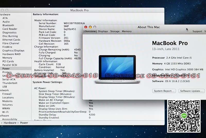Close the About This Mac window
206x138 pixels.
[x=86, y=27]
